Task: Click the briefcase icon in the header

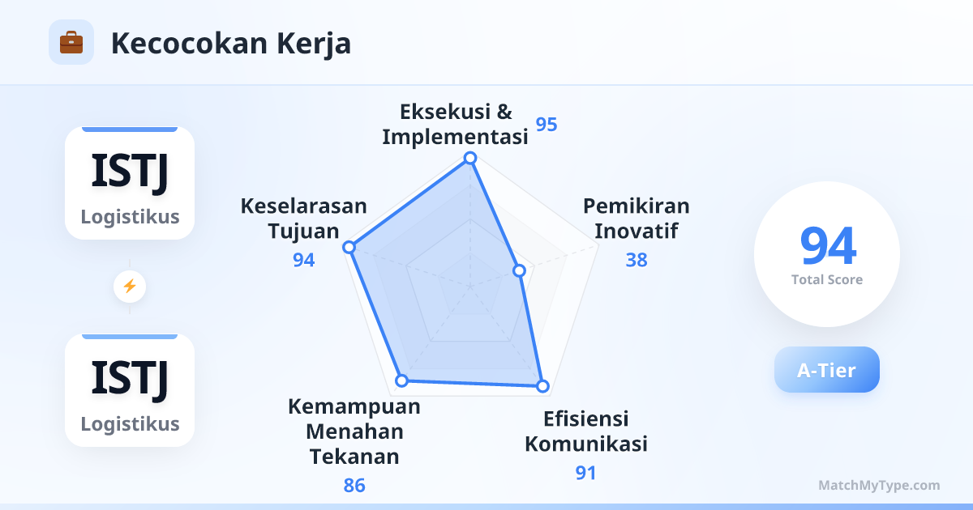Action: click(x=71, y=42)
